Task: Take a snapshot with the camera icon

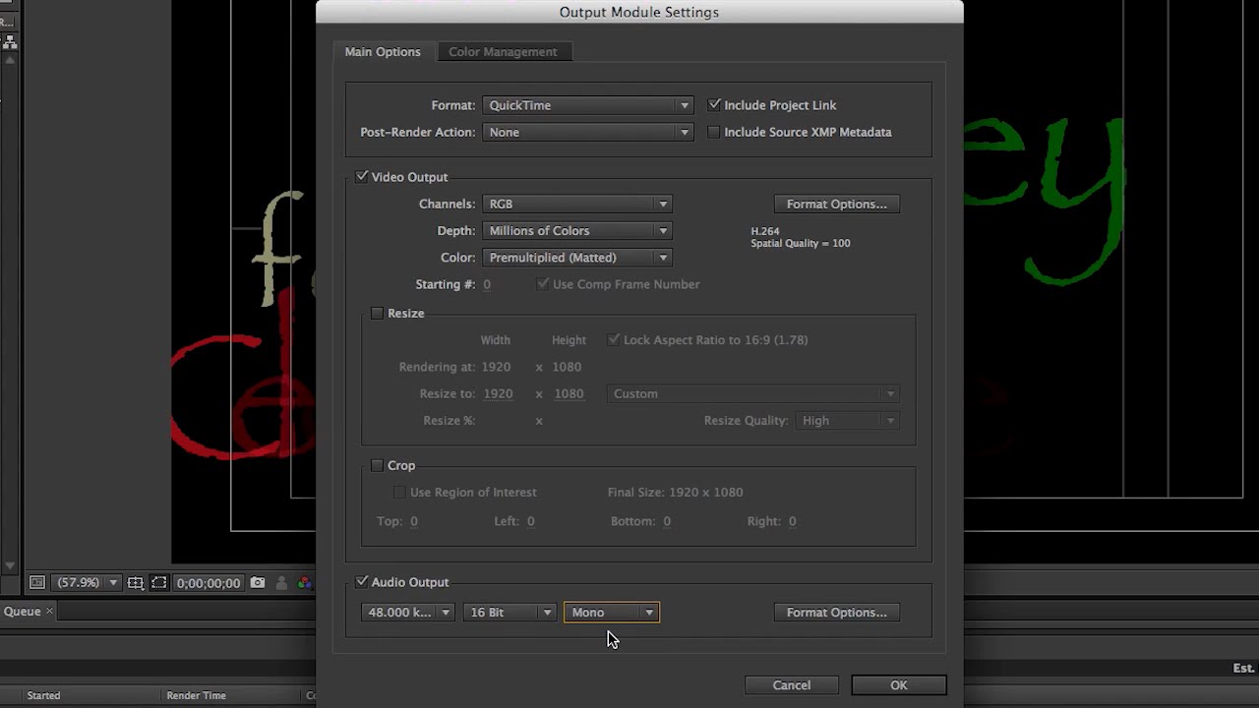Action: [258, 583]
